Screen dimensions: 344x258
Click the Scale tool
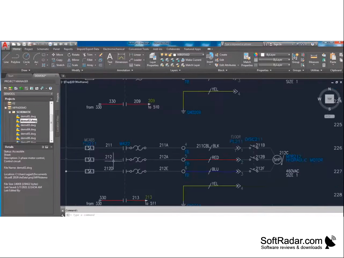click(72, 65)
